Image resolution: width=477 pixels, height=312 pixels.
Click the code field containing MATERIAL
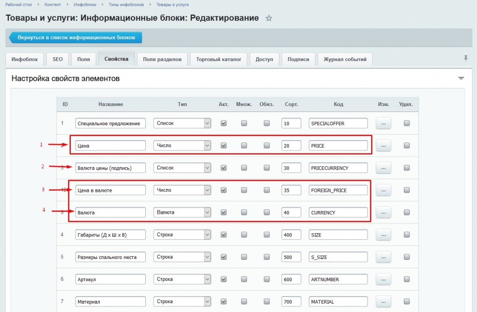pos(338,302)
